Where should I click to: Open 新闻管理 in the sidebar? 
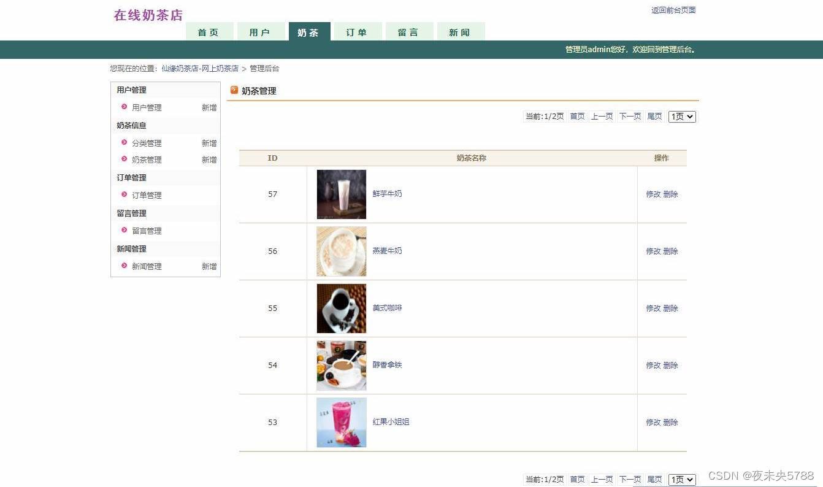click(147, 266)
